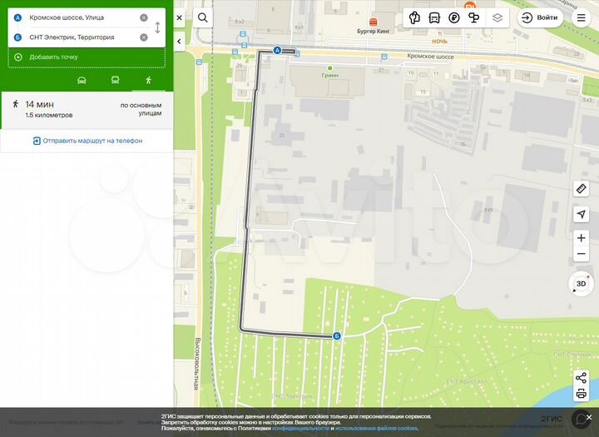Print the map using printer icon
The height and width of the screenshot is (437, 599).
[581, 394]
